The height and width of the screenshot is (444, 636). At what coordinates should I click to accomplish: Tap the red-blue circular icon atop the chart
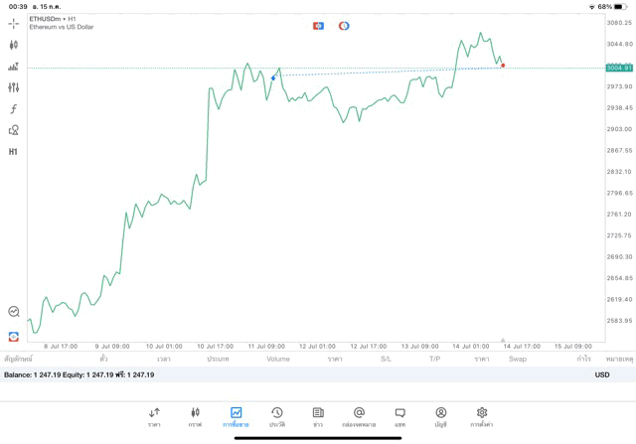tap(344, 26)
